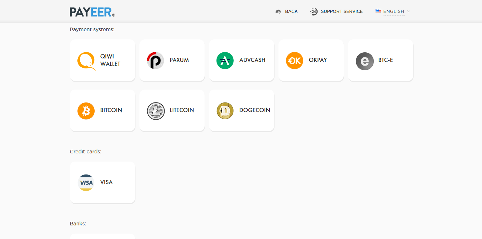The height and width of the screenshot is (239, 482).
Task: Click the 24-hour Support Service icon
Action: [314, 11]
